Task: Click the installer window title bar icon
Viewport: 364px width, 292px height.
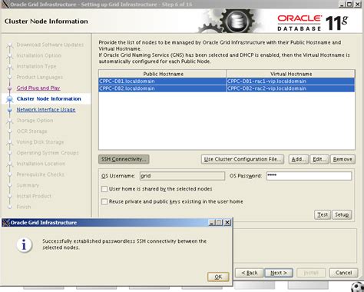Action: point(5,4)
